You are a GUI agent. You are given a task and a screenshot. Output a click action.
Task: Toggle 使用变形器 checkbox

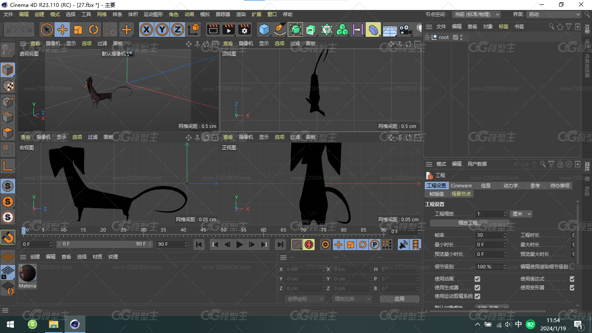(572, 287)
